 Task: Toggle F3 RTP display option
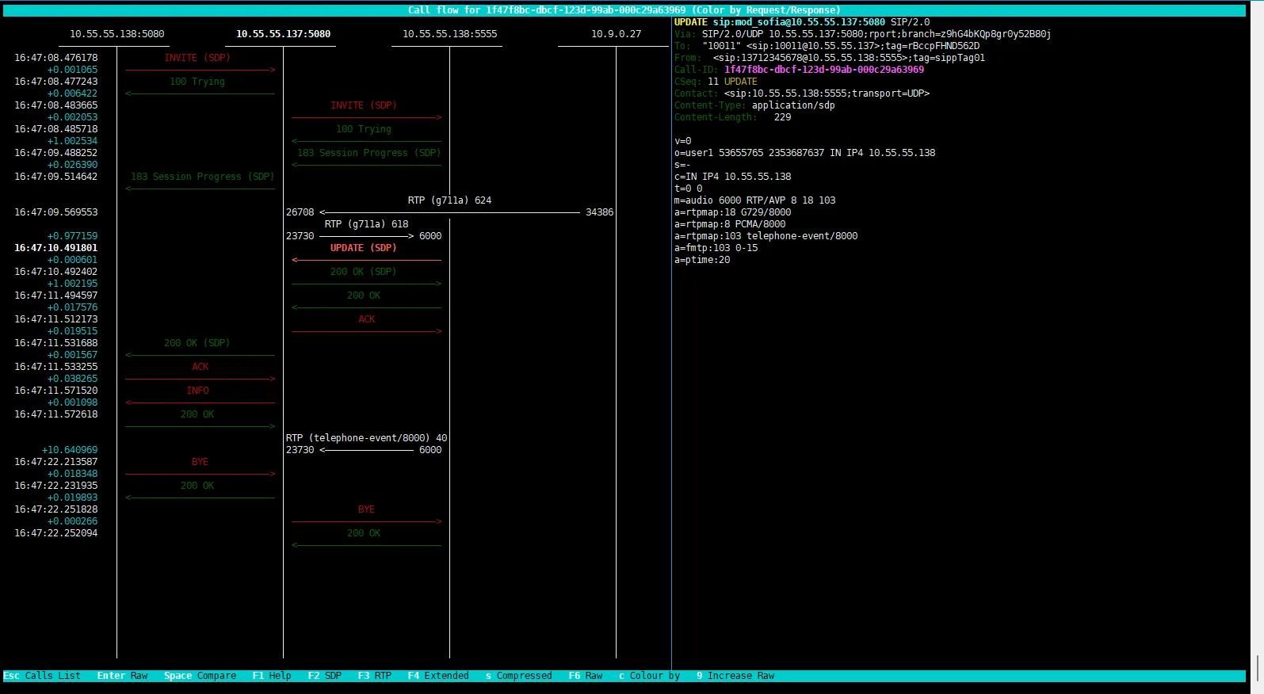click(x=374, y=676)
